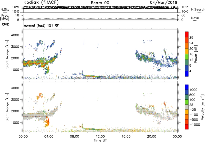This screenshot has height=142, width=205.
Task: Click the red bottom of the velocity colorbar
Action: coord(187,127)
